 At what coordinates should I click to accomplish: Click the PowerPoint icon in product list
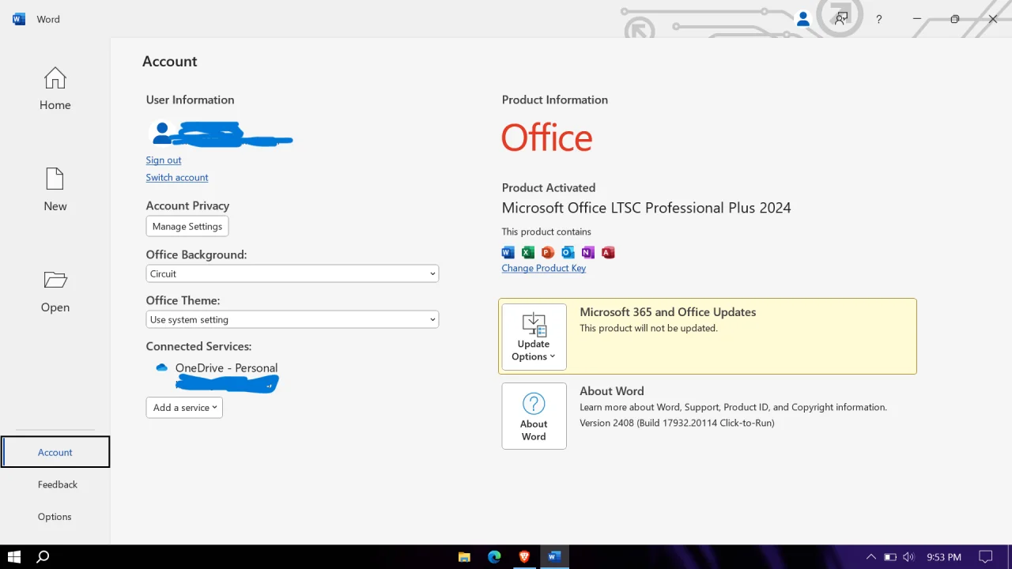[548, 253]
